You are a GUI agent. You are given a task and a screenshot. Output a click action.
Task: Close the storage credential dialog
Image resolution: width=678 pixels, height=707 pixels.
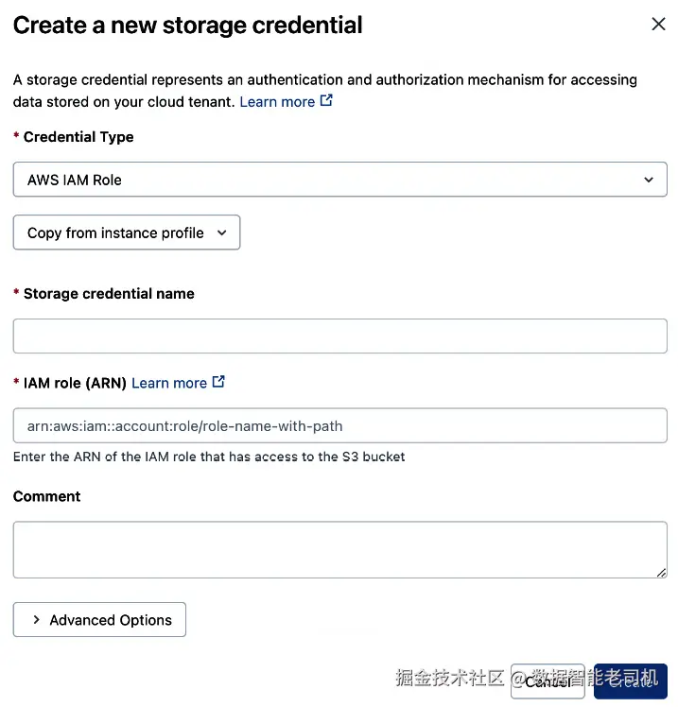coord(658,25)
